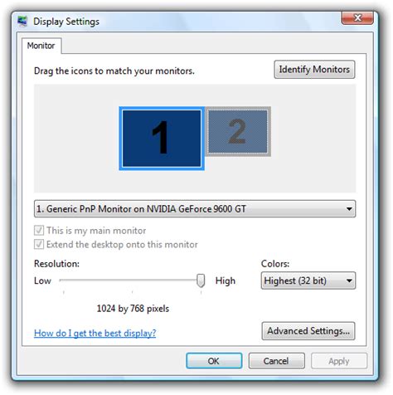
Task: Click the Display Settings title bar icon
Action: point(22,22)
